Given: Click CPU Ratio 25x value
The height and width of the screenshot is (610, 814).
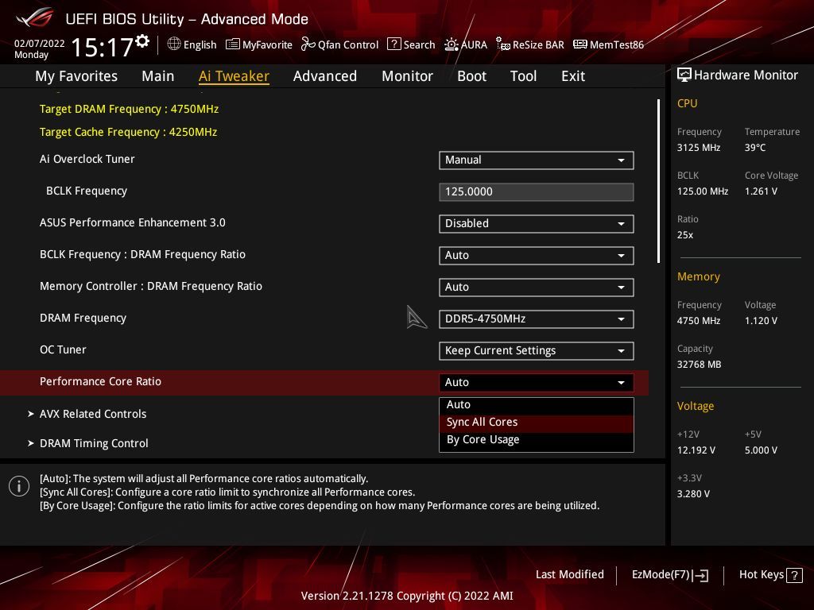Looking at the screenshot, I should (684, 235).
